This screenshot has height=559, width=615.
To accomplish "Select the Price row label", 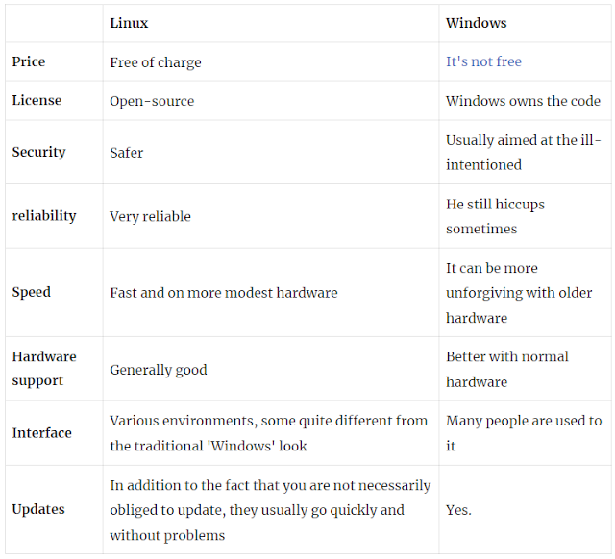I will (x=29, y=61).
